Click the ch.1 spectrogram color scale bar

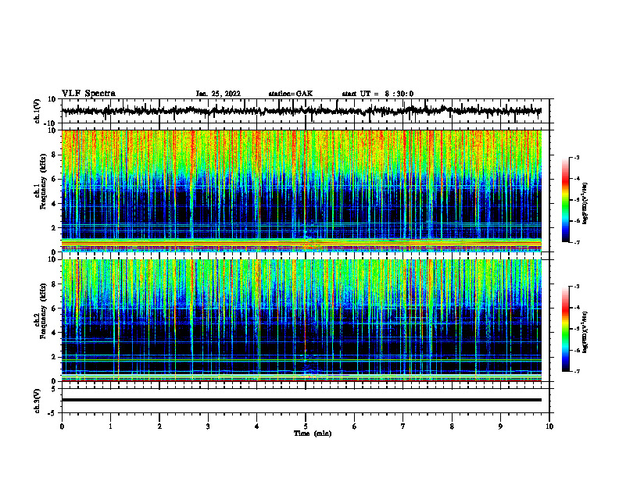[565, 200]
